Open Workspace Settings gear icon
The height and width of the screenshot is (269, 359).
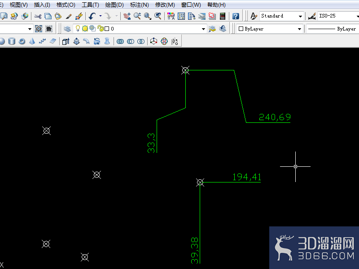[x=39, y=29]
